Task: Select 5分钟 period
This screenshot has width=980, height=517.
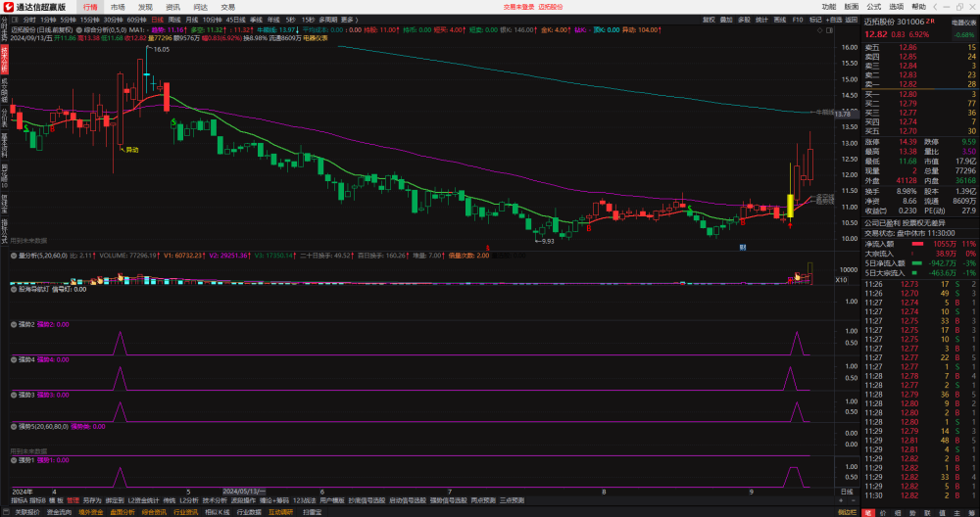Action: tap(68, 20)
